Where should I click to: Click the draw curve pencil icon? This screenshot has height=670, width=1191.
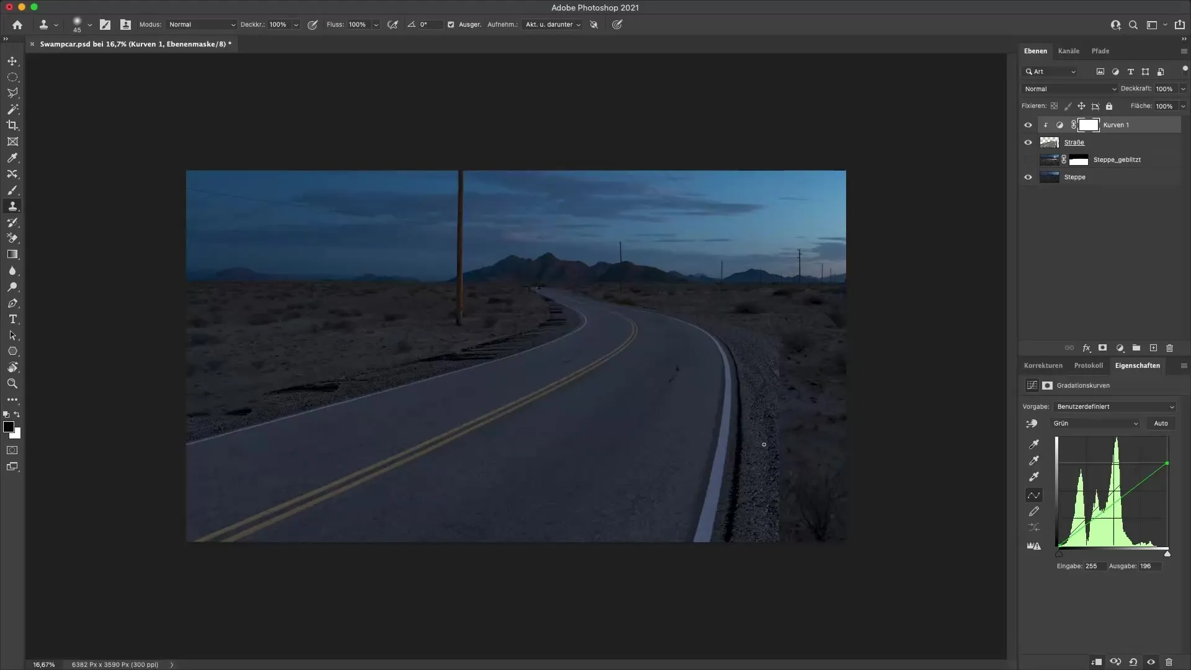click(x=1033, y=512)
